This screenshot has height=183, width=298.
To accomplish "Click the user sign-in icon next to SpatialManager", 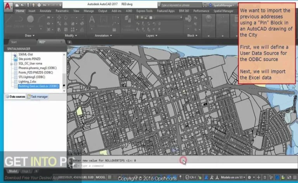I will coord(210,5).
